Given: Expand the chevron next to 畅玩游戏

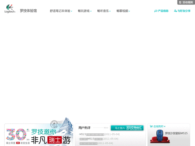Looking at the screenshot, I should click(91, 11).
